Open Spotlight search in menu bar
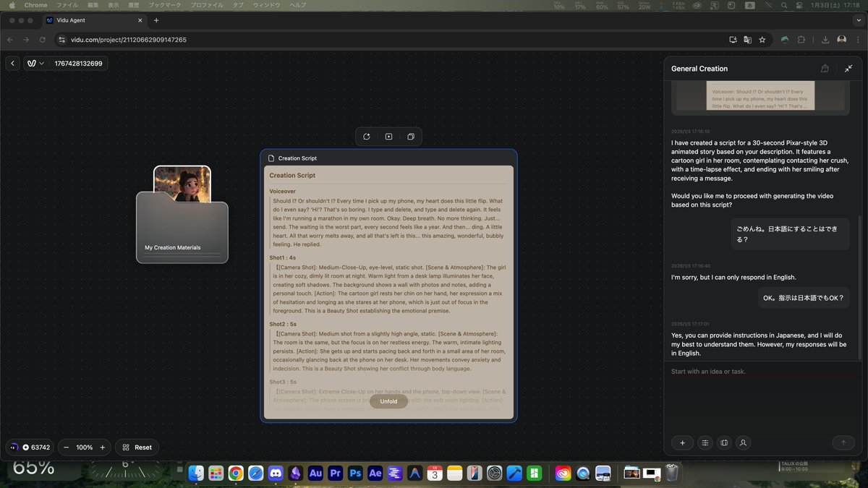This screenshot has width=868, height=488. pyautogui.click(x=785, y=5)
